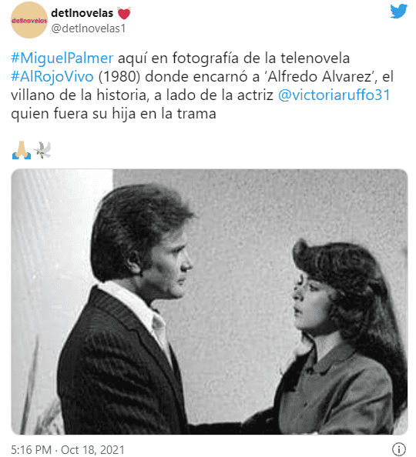Viewport: 416px width, 457px height.
Task: Open the tweet info icon
Action: pyautogui.click(x=398, y=449)
